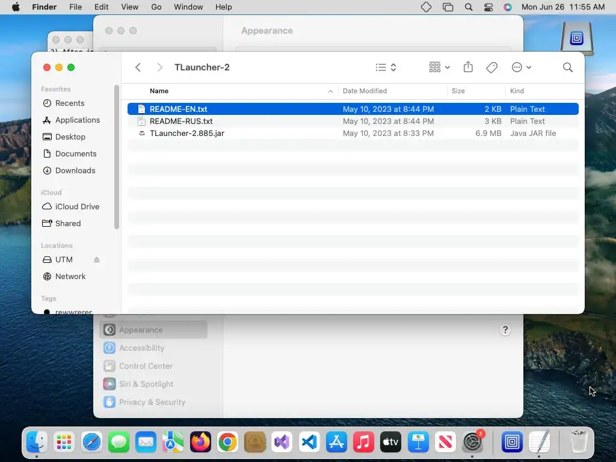
Task: Open App Store from the Dock
Action: tap(336, 442)
